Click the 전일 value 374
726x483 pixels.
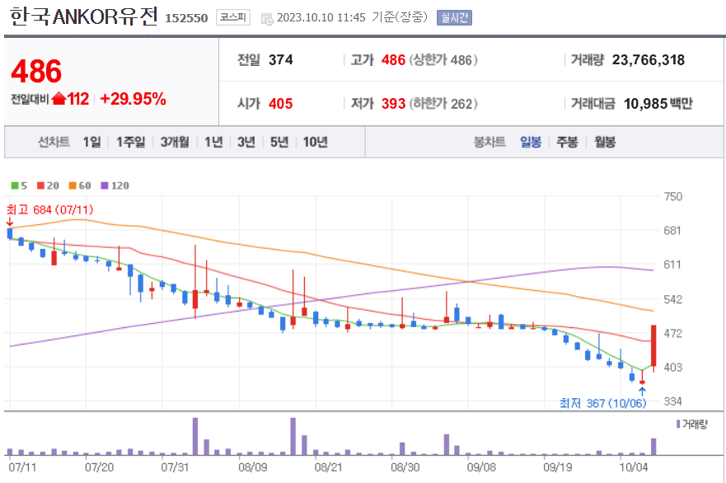[x=280, y=59]
